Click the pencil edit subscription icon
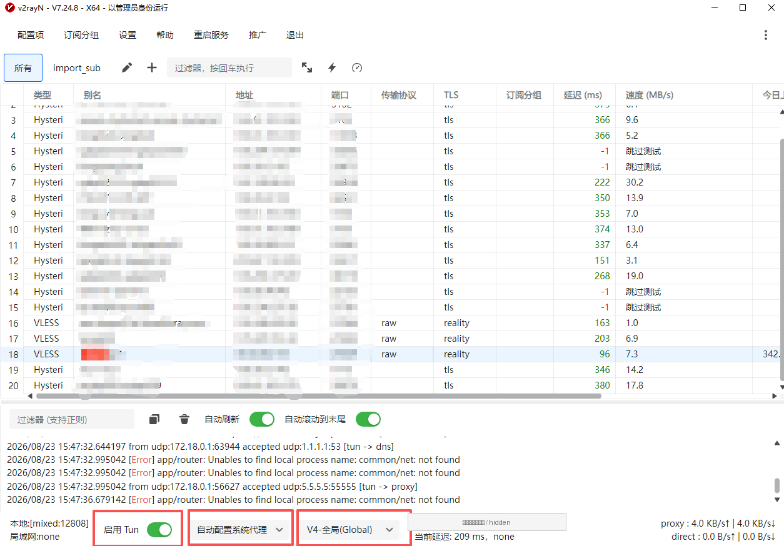The height and width of the screenshot is (546, 784). [127, 67]
